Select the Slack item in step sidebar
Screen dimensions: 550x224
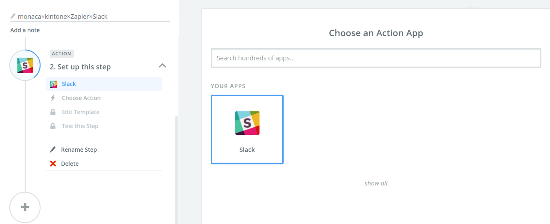click(69, 84)
